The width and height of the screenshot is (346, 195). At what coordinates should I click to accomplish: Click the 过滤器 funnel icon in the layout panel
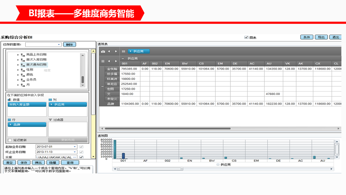point(50,120)
